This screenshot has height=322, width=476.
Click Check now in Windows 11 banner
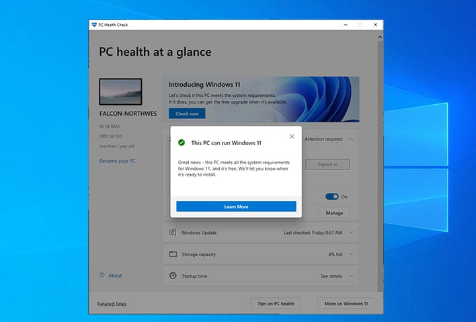click(187, 114)
